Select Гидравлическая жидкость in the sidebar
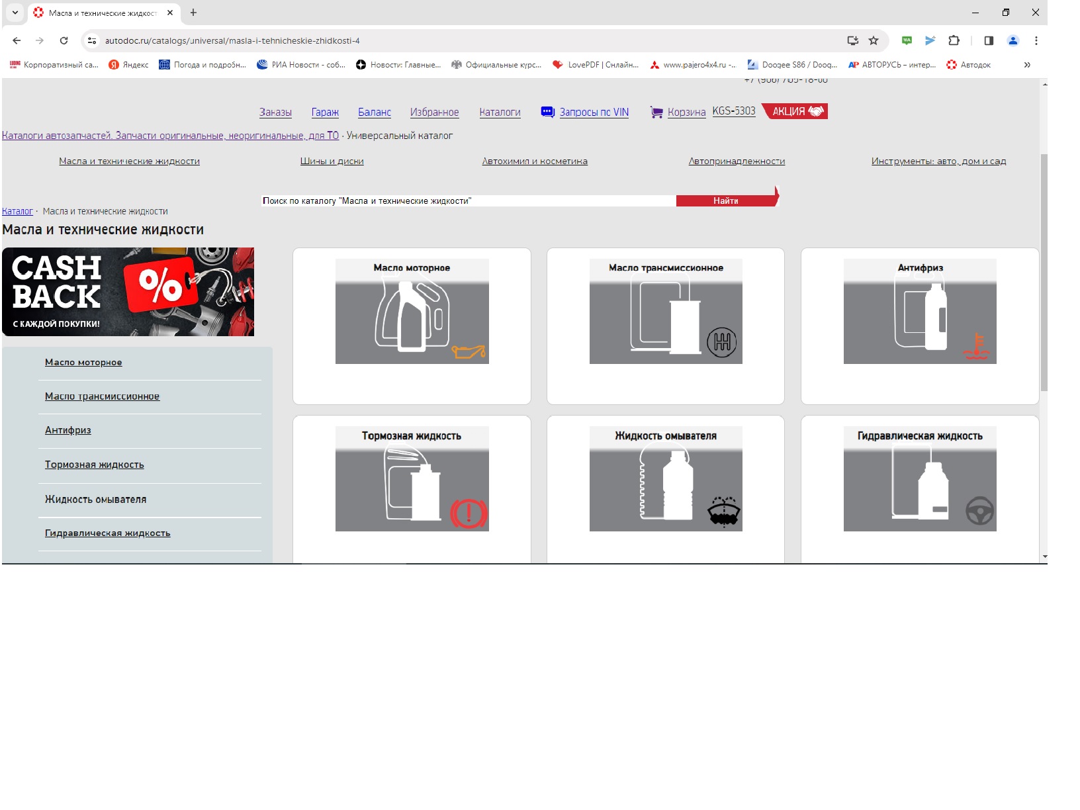This screenshot has width=1080, height=810. [108, 533]
